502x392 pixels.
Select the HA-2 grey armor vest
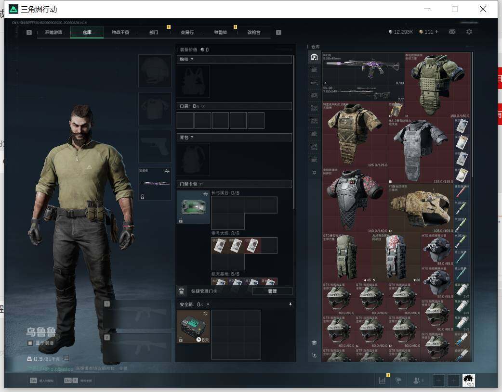click(x=421, y=151)
